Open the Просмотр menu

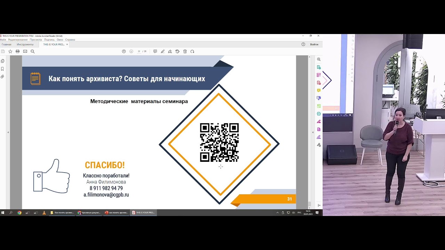click(36, 40)
